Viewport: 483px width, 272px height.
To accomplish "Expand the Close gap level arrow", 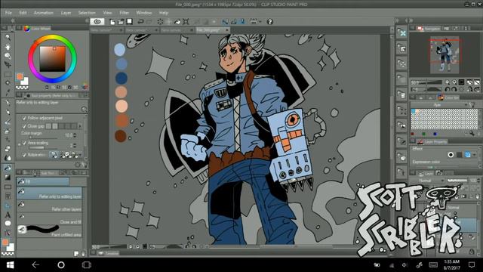I will (x=80, y=126).
